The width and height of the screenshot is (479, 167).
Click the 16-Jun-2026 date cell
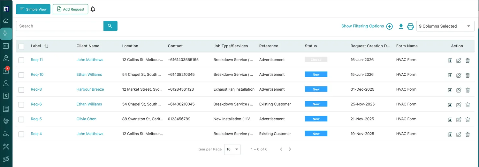coord(362,60)
